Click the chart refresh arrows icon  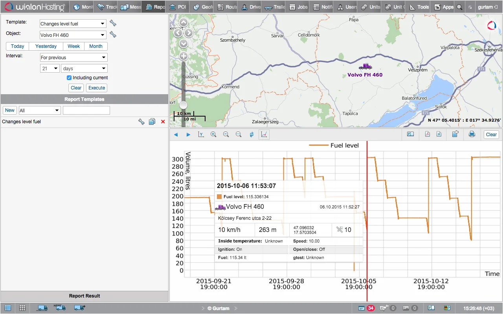pyautogui.click(x=251, y=135)
